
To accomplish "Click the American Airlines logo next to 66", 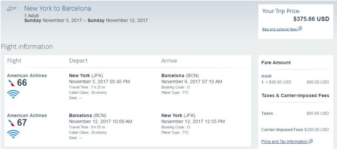I will point(12,83).
